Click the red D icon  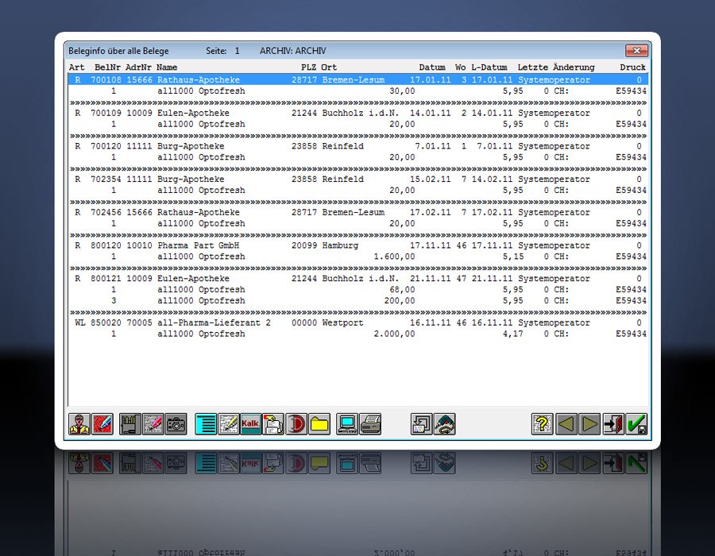[296, 424]
